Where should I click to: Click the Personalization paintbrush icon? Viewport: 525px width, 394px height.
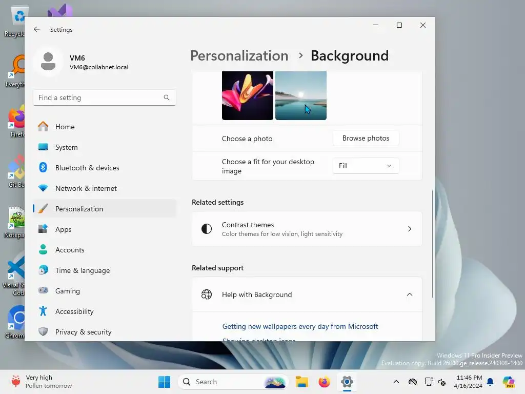click(x=43, y=209)
